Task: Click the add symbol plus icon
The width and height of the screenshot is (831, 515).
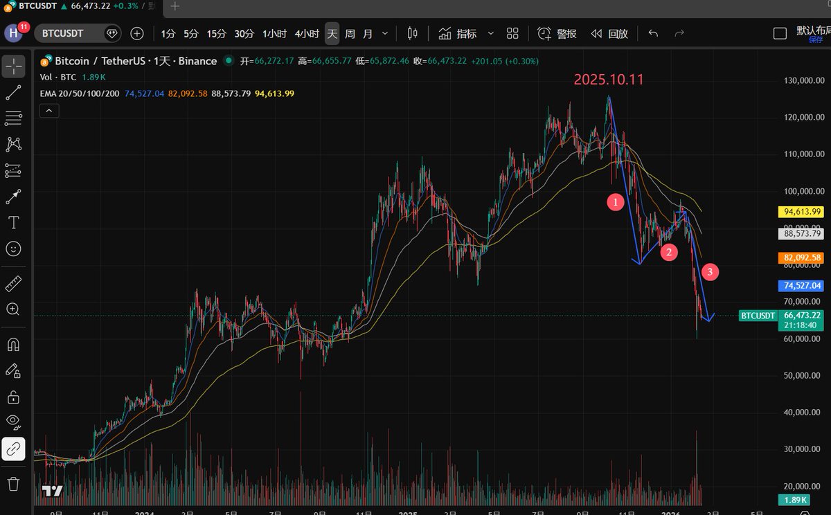Action: point(137,33)
